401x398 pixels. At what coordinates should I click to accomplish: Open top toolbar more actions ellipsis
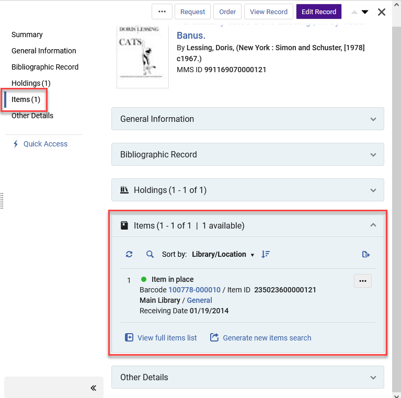click(162, 12)
